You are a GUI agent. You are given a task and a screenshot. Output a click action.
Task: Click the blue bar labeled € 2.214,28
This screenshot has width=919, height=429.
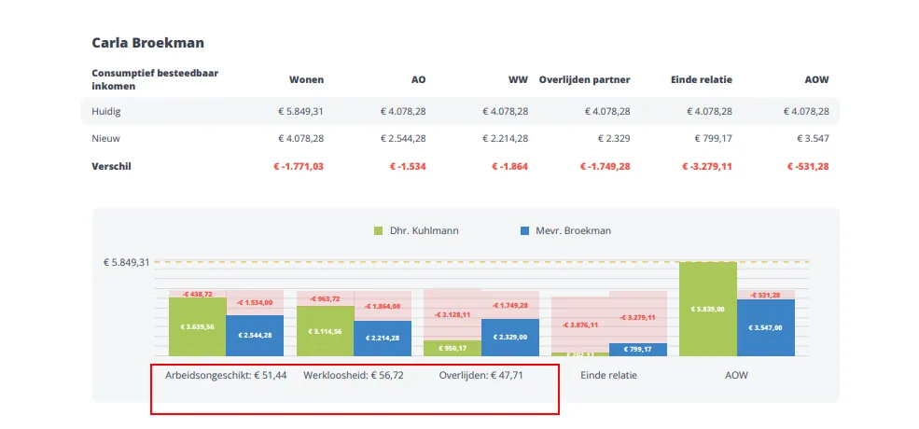383,339
